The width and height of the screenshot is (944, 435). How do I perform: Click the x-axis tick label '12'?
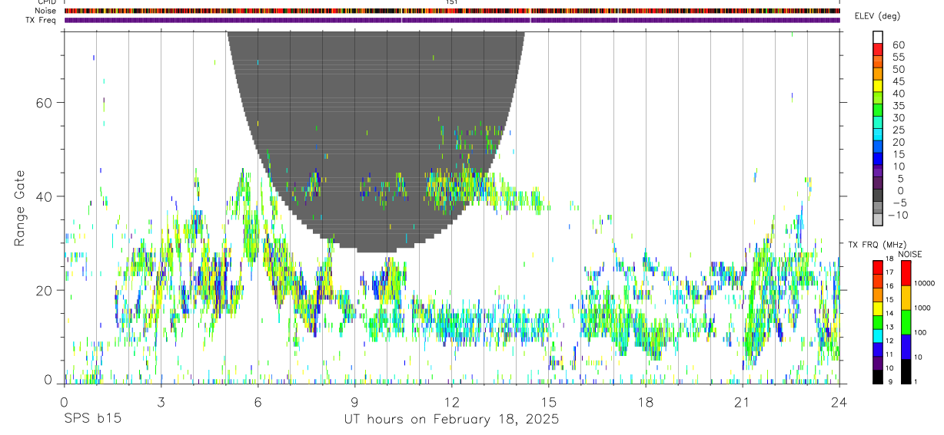[451, 402]
